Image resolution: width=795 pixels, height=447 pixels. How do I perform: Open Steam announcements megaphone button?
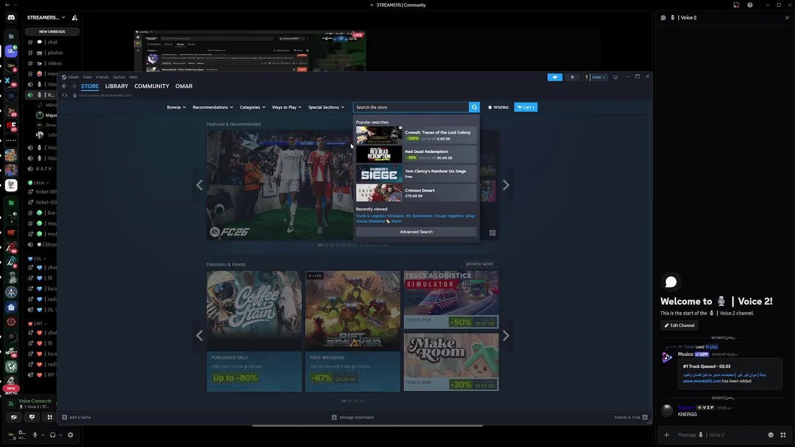(555, 77)
